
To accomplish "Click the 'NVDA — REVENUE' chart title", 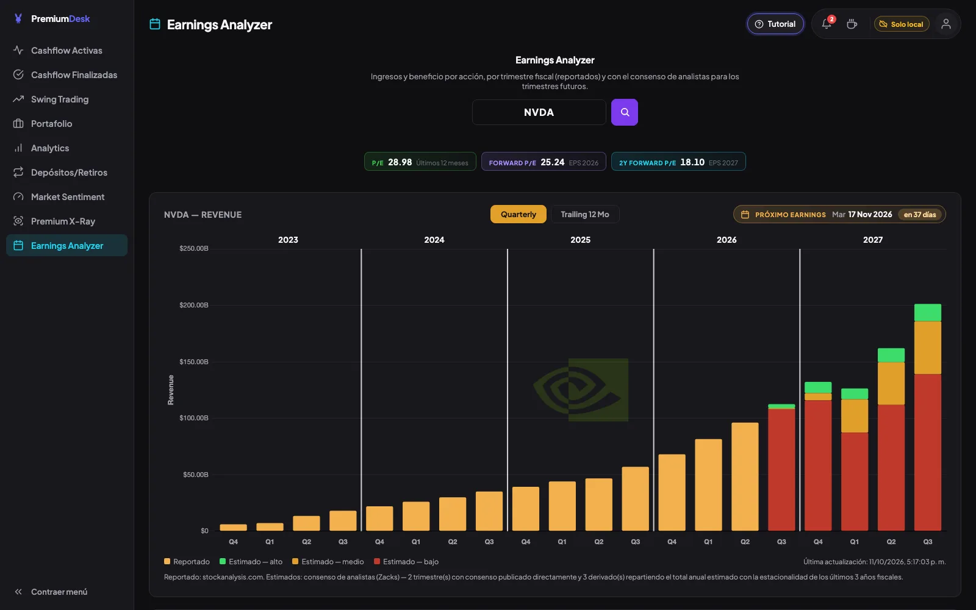I will pyautogui.click(x=203, y=215).
